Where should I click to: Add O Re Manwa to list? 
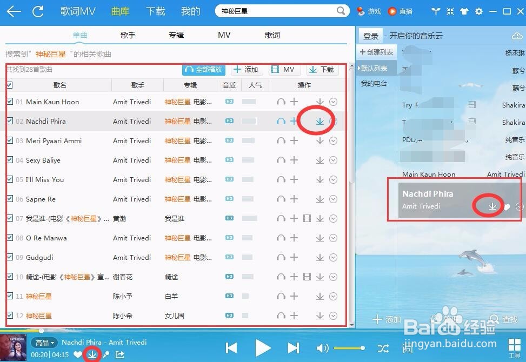tap(294, 238)
